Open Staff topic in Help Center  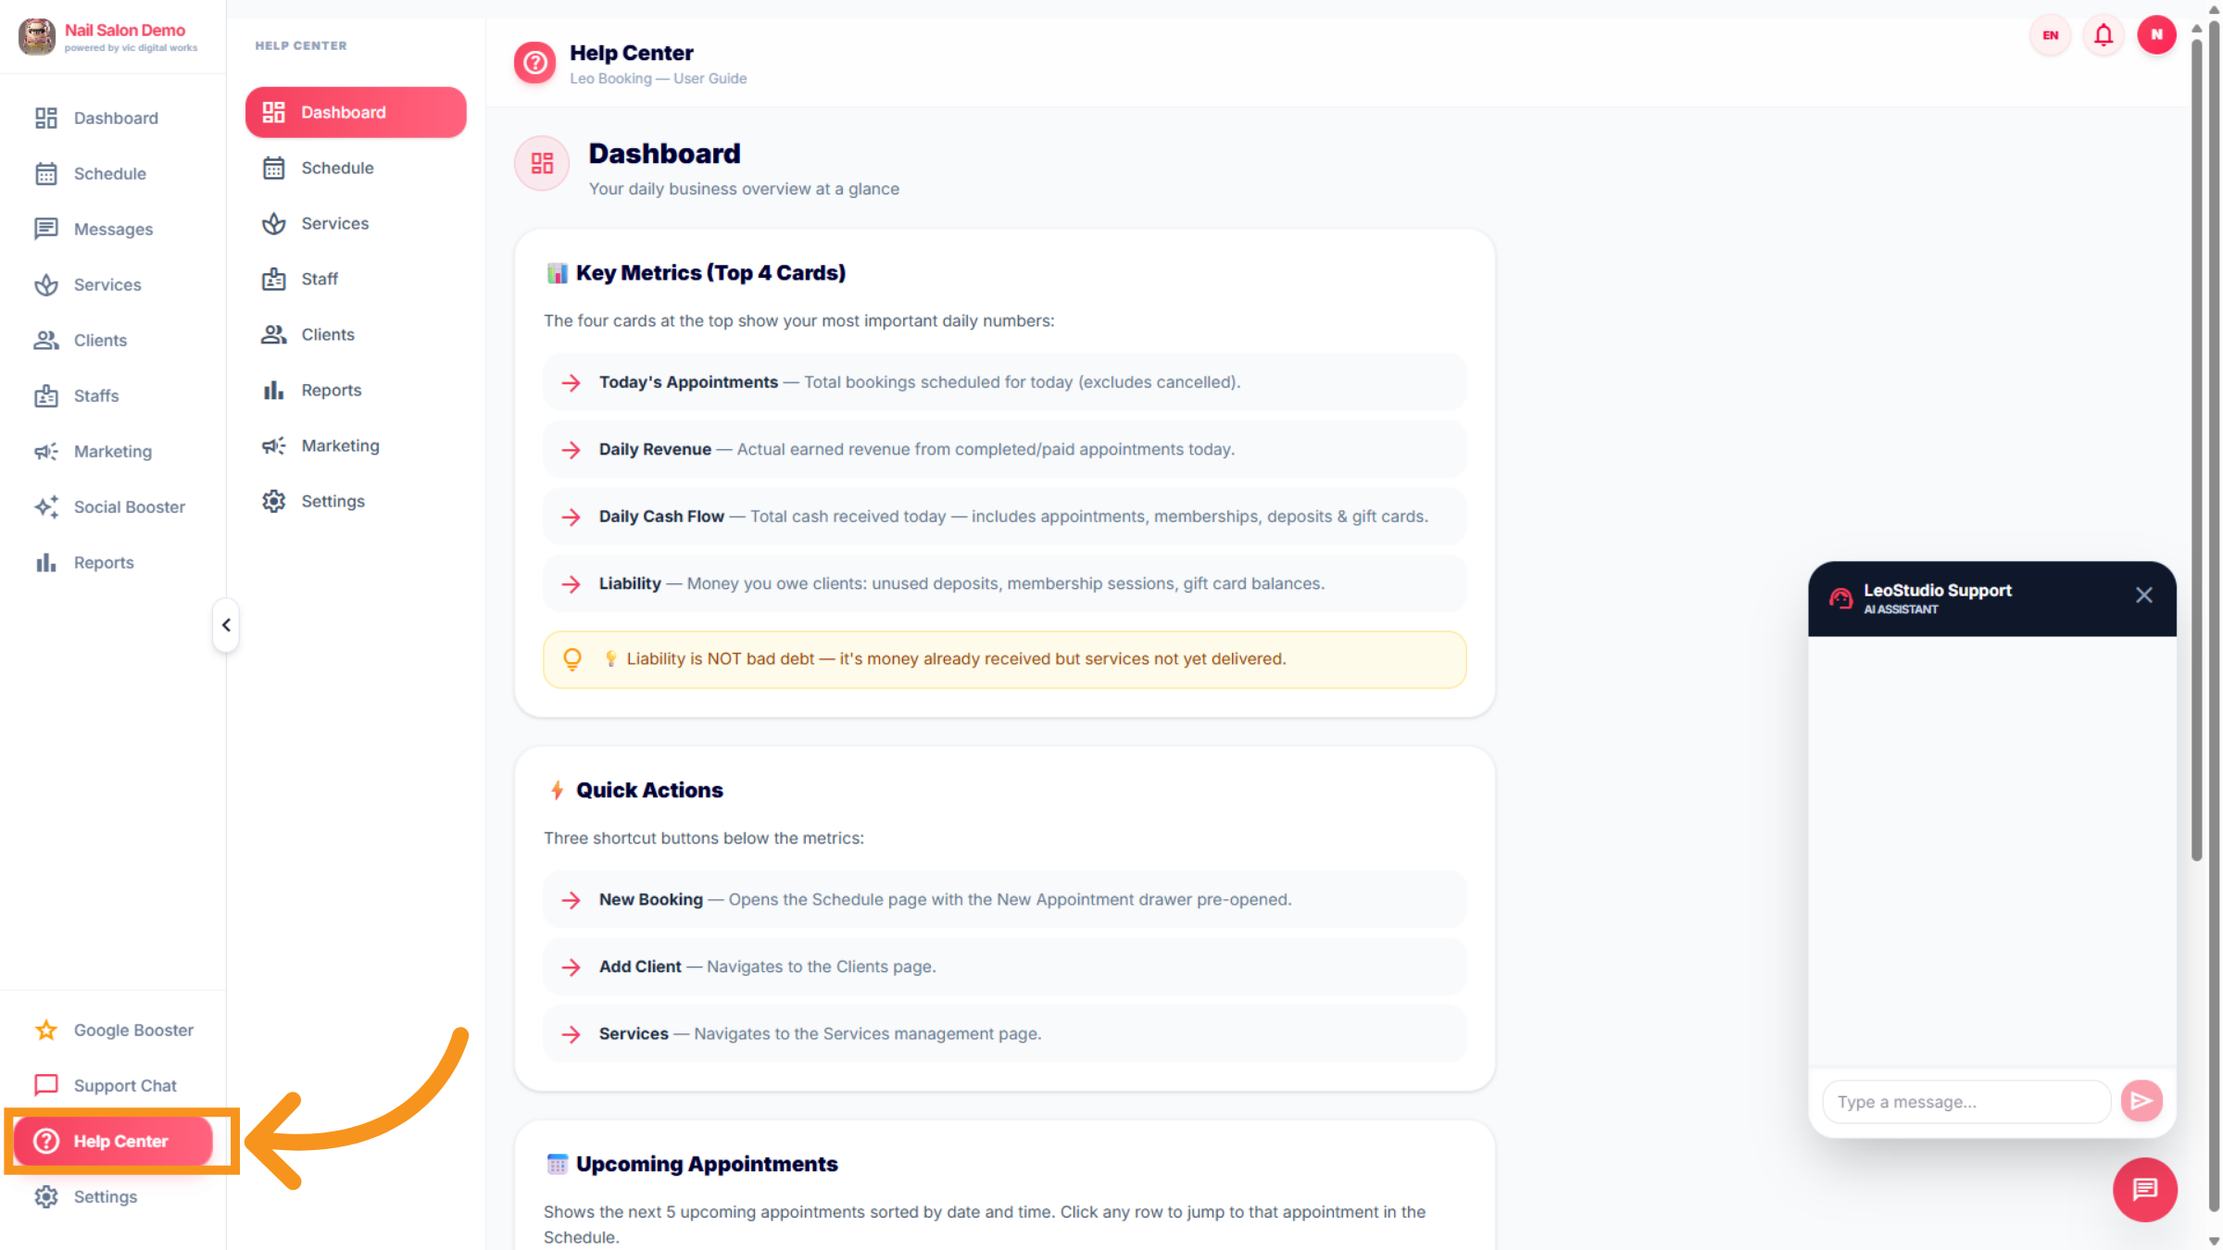[320, 279]
